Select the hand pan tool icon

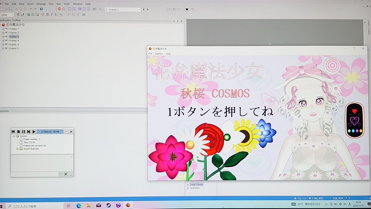(x=18, y=15)
